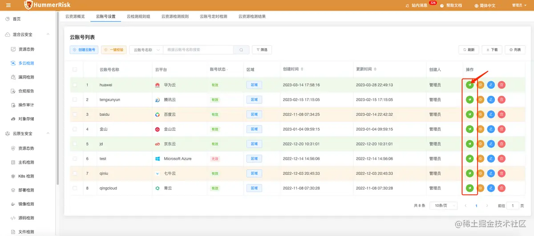This screenshot has height=236, width=534.
Task: Open 帮助文档 help docs
Action: click(x=451, y=5)
